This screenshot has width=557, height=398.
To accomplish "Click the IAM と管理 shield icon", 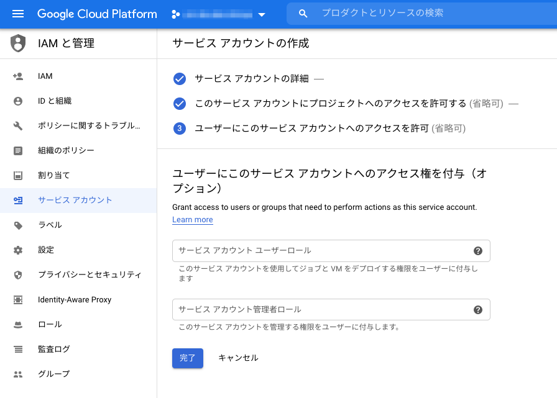I will click(x=18, y=43).
